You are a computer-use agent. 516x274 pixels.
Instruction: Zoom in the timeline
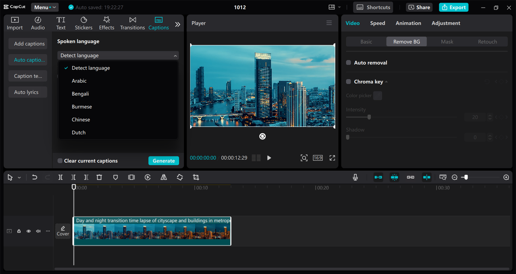pyautogui.click(x=506, y=177)
